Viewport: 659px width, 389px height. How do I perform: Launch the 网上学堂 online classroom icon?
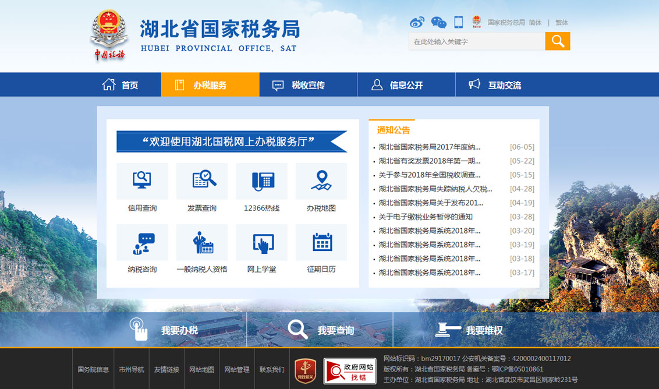[261, 242]
